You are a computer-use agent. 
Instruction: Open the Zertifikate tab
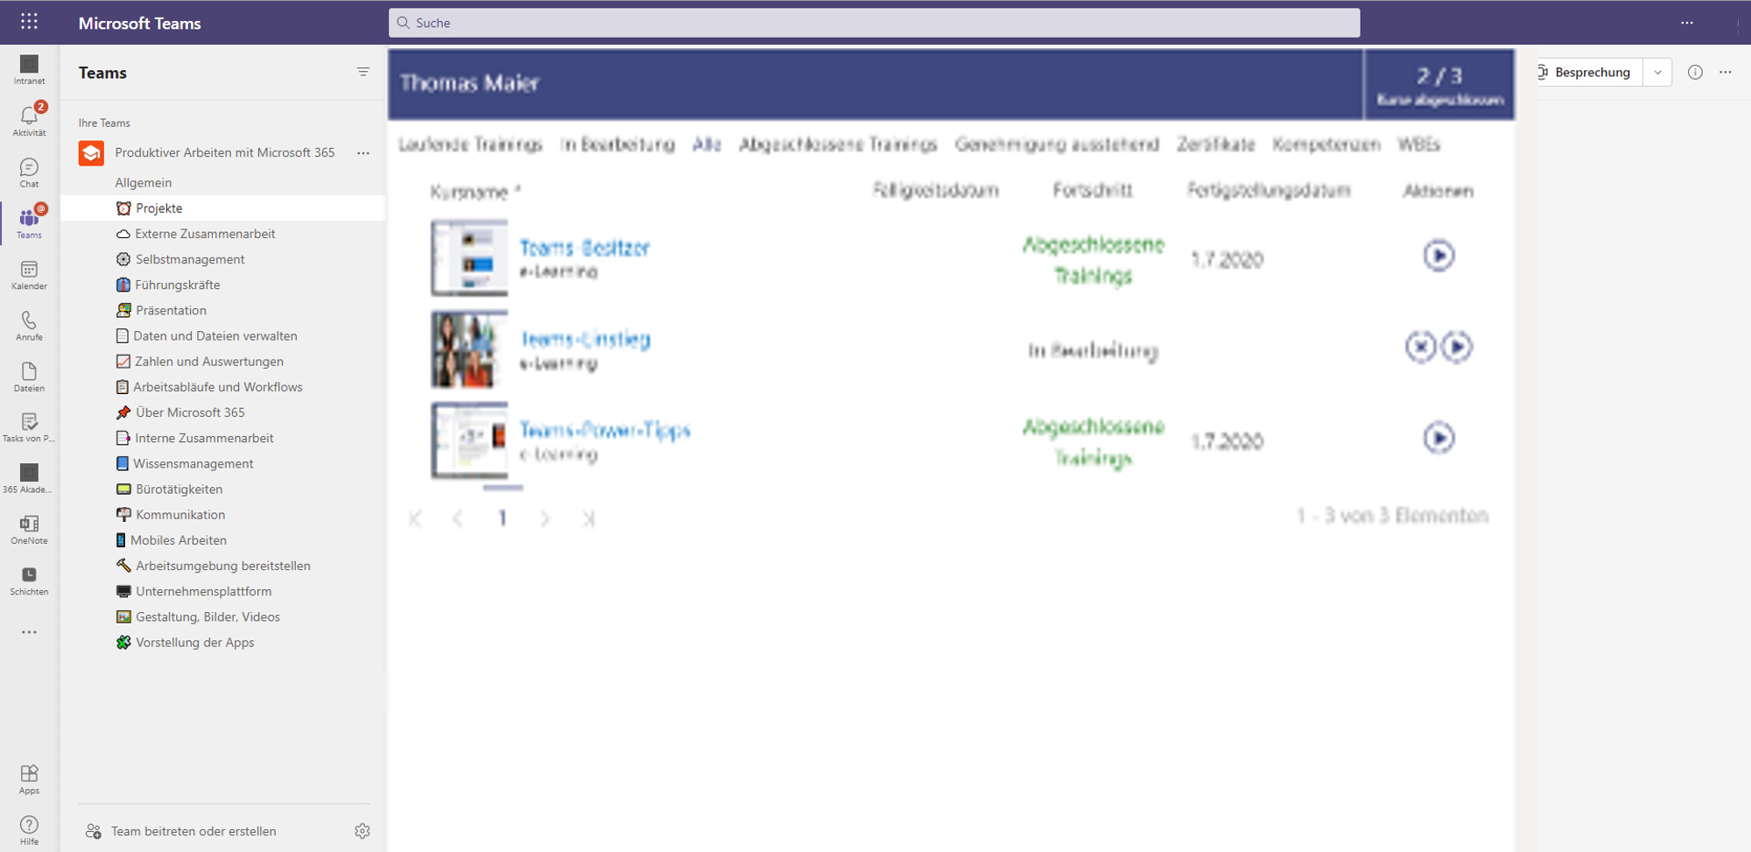pos(1215,144)
